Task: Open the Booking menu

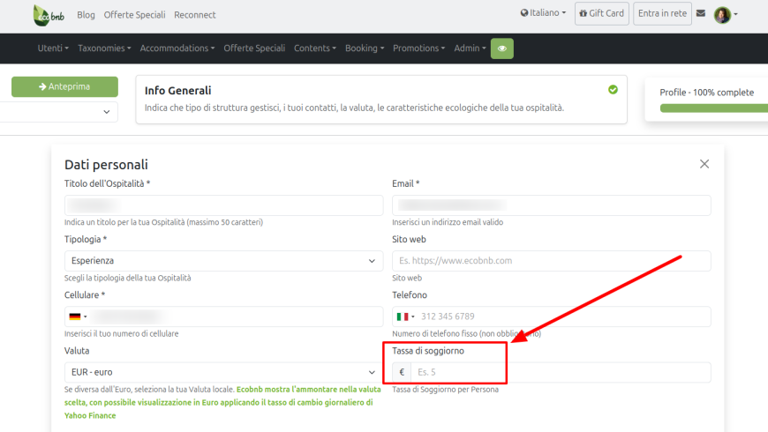Action: 364,48
